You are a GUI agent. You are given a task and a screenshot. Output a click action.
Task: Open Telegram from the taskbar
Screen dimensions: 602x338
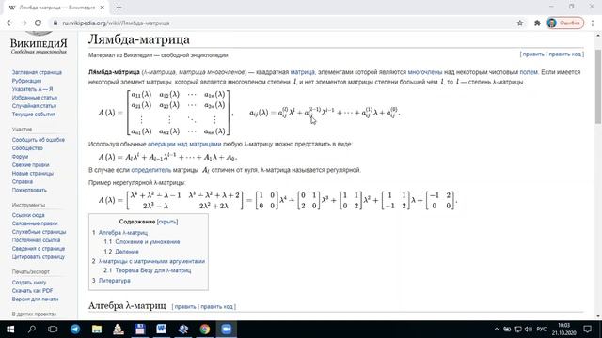tap(75, 330)
